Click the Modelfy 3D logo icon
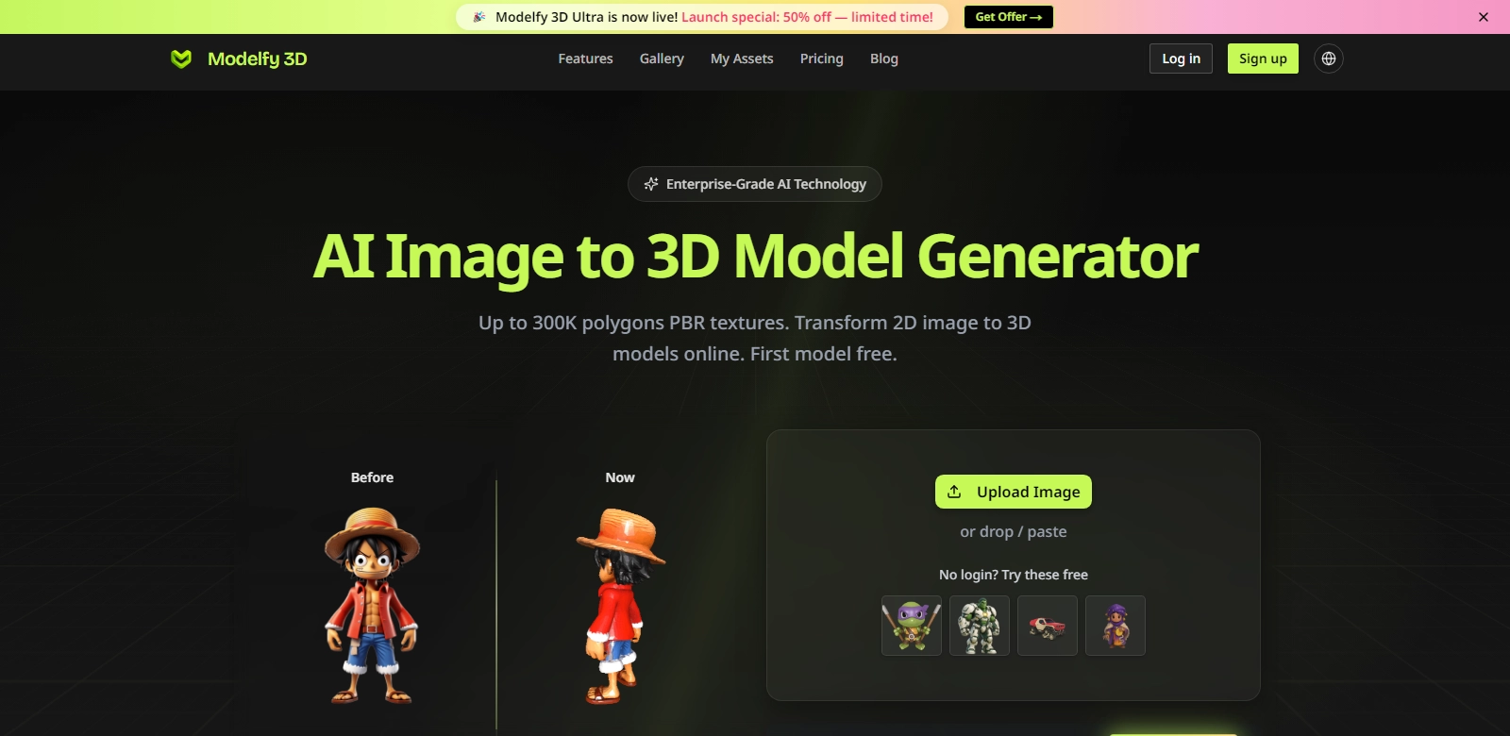 pos(181,59)
